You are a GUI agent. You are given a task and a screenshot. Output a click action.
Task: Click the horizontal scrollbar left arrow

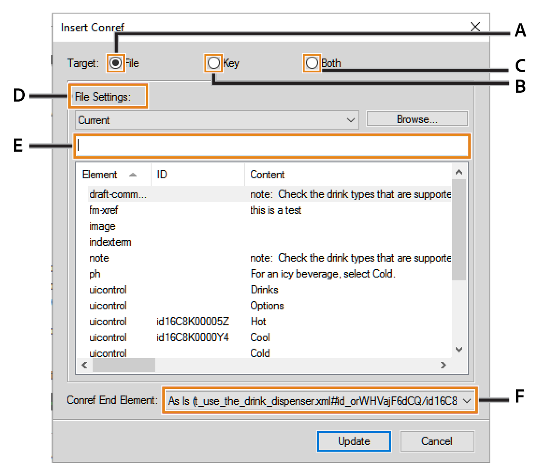click(x=84, y=365)
